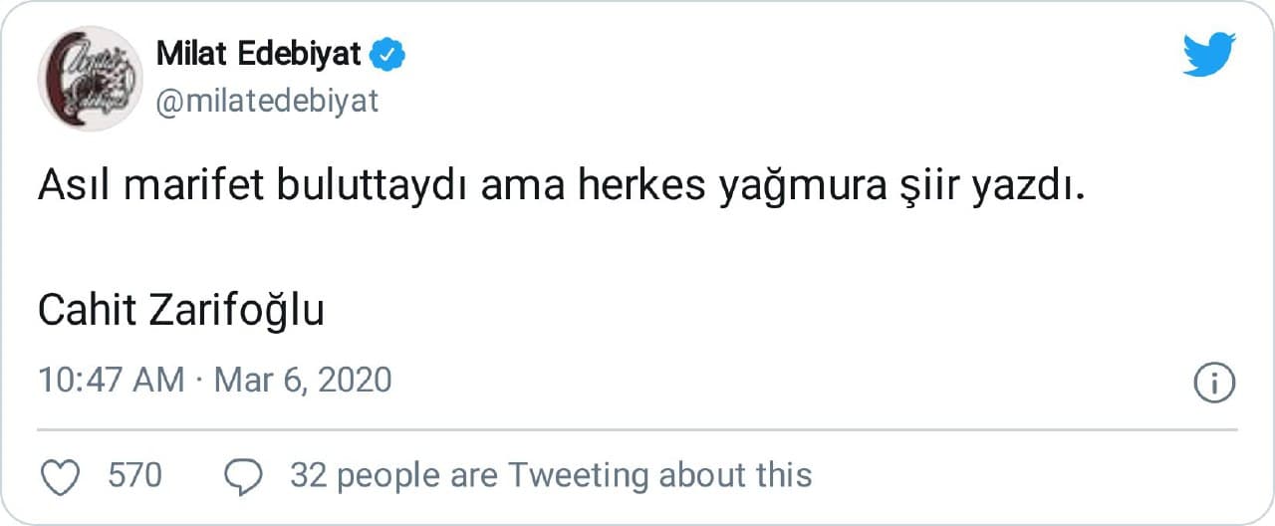Click the Milat Edebiyat display name

(258, 55)
